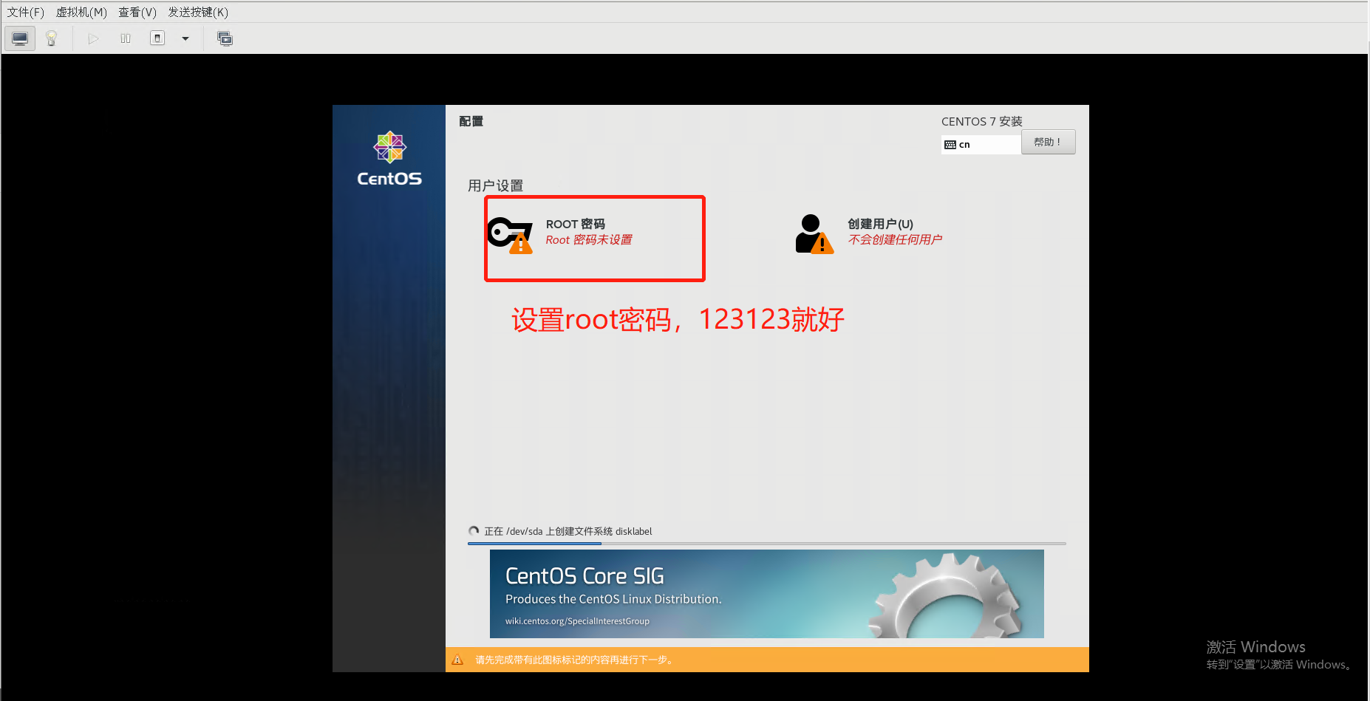Open the 查看(V) menu
The image size is (1370, 701).
[x=137, y=12]
